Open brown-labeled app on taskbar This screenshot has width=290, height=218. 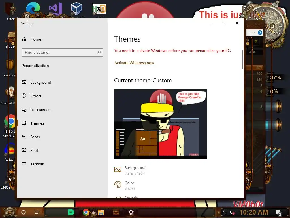(116, 212)
